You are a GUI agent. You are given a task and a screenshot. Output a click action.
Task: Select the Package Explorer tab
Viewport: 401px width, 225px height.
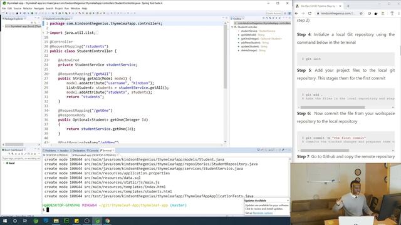coord(13,19)
